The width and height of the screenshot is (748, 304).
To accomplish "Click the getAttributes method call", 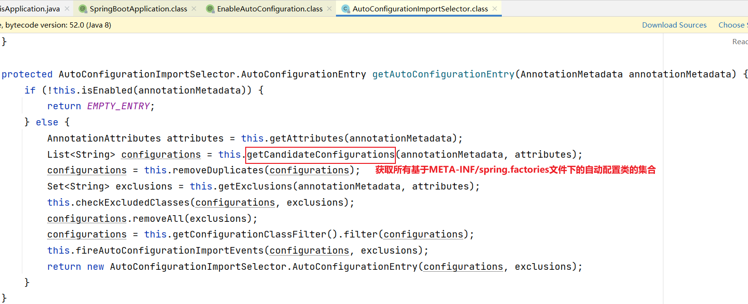I will pos(307,138).
